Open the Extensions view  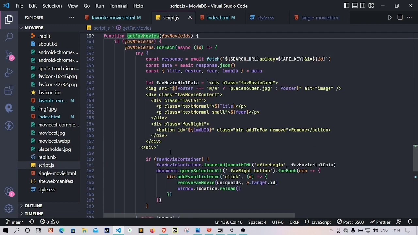pos(9,90)
